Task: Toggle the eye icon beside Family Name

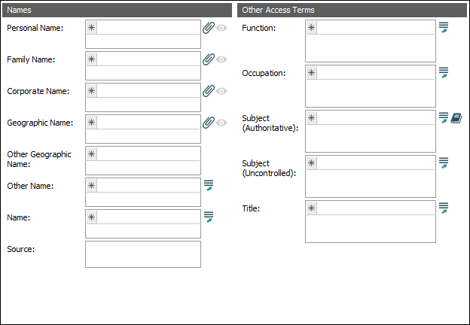Action: (x=221, y=59)
